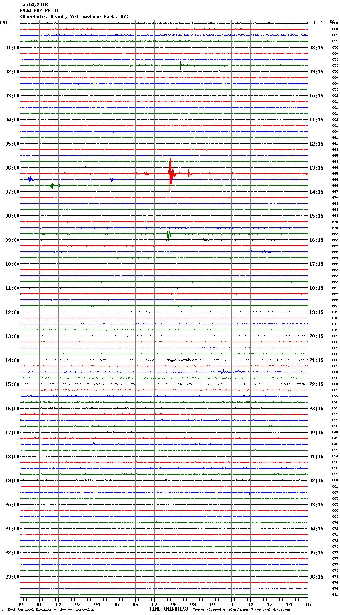340x615 pixels.
Task: Click the MST column header
Action: [x=4, y=23]
